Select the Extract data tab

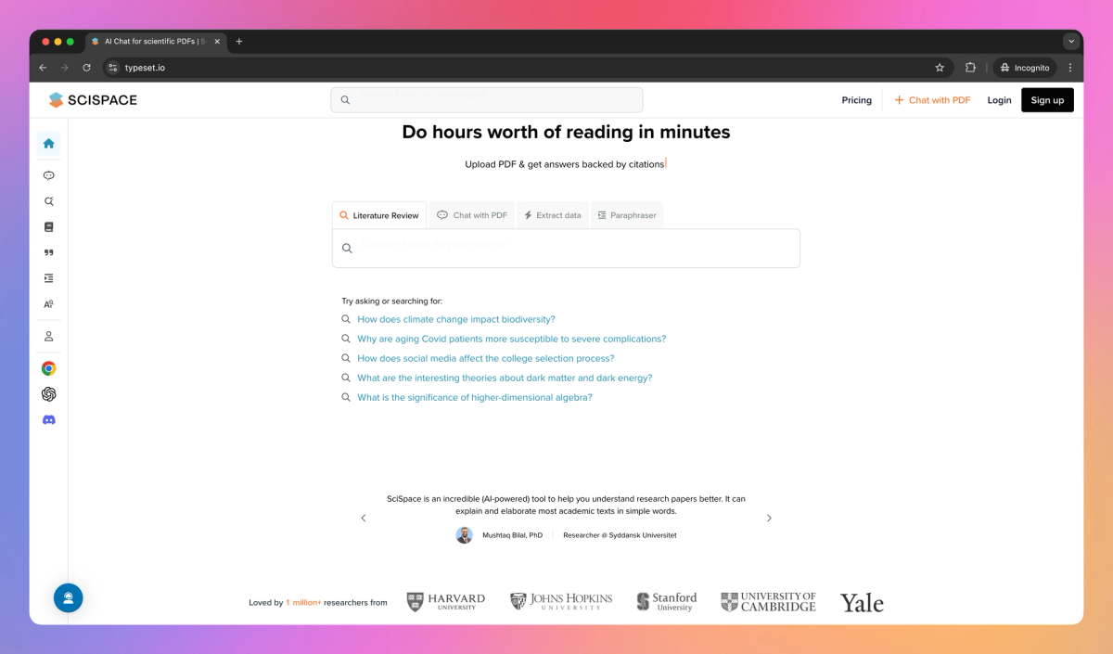(x=553, y=215)
